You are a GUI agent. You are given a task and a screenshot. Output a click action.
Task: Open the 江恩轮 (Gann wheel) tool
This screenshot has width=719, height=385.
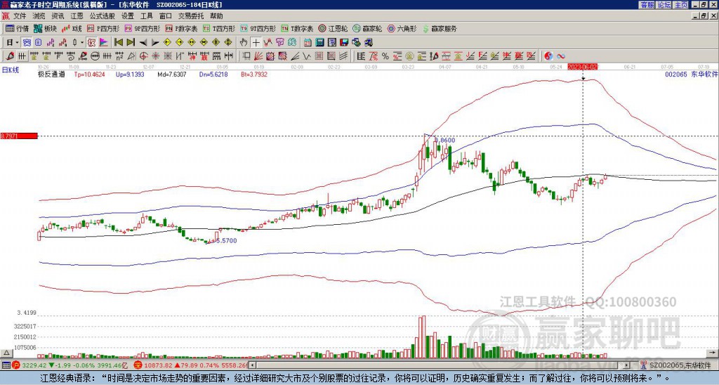click(334, 28)
